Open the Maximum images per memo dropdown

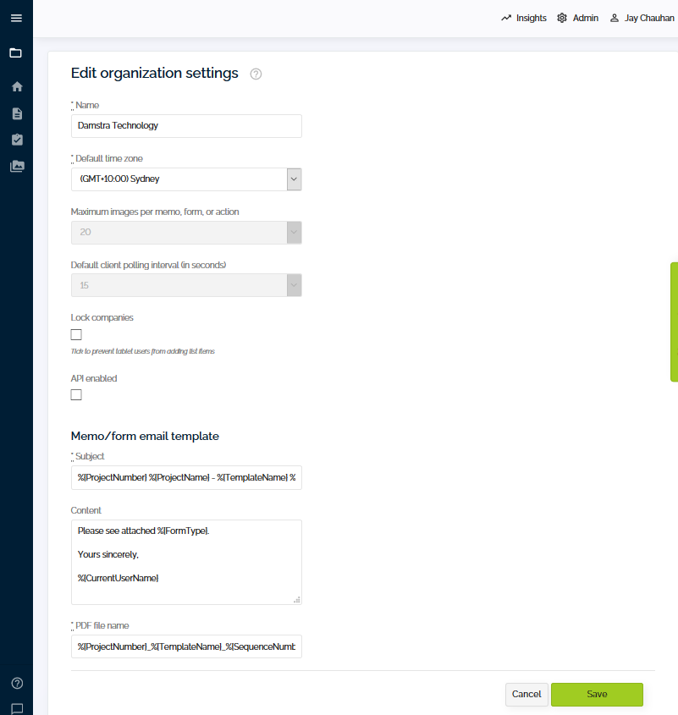pos(186,233)
